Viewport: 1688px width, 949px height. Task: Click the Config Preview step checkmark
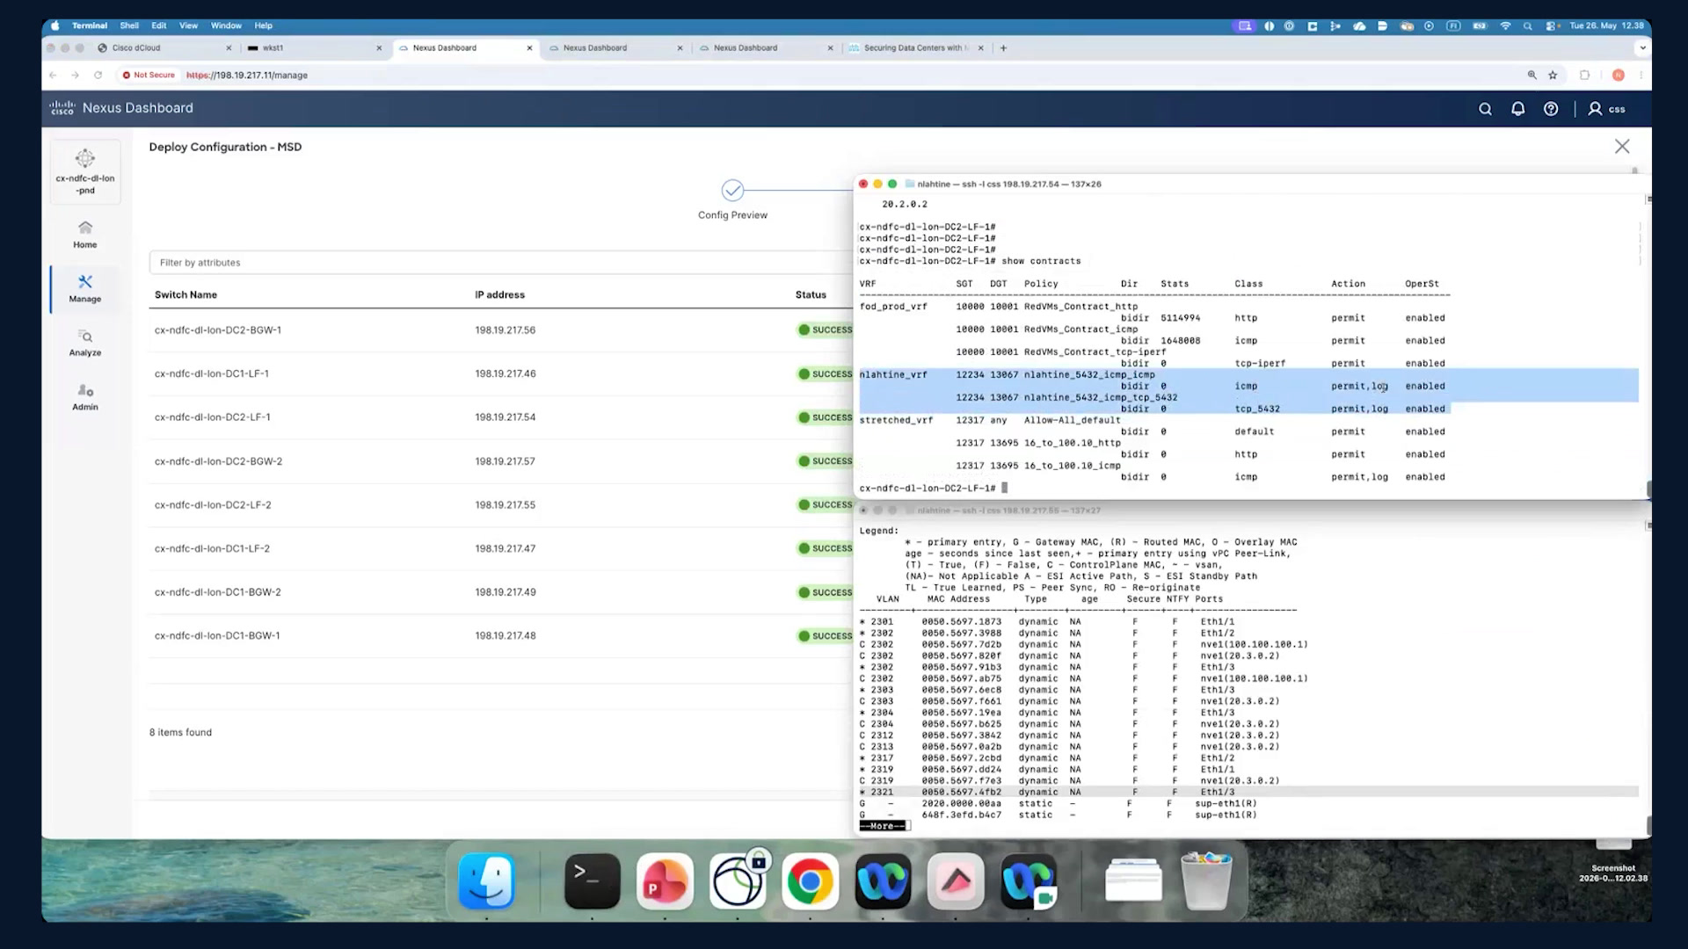click(732, 190)
